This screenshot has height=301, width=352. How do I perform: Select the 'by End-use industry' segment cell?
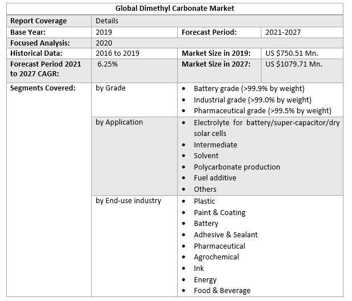(x=128, y=200)
